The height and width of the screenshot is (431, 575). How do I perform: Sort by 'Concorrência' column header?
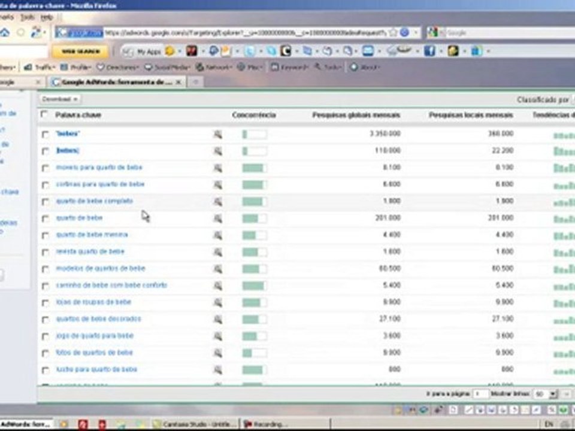(254, 115)
